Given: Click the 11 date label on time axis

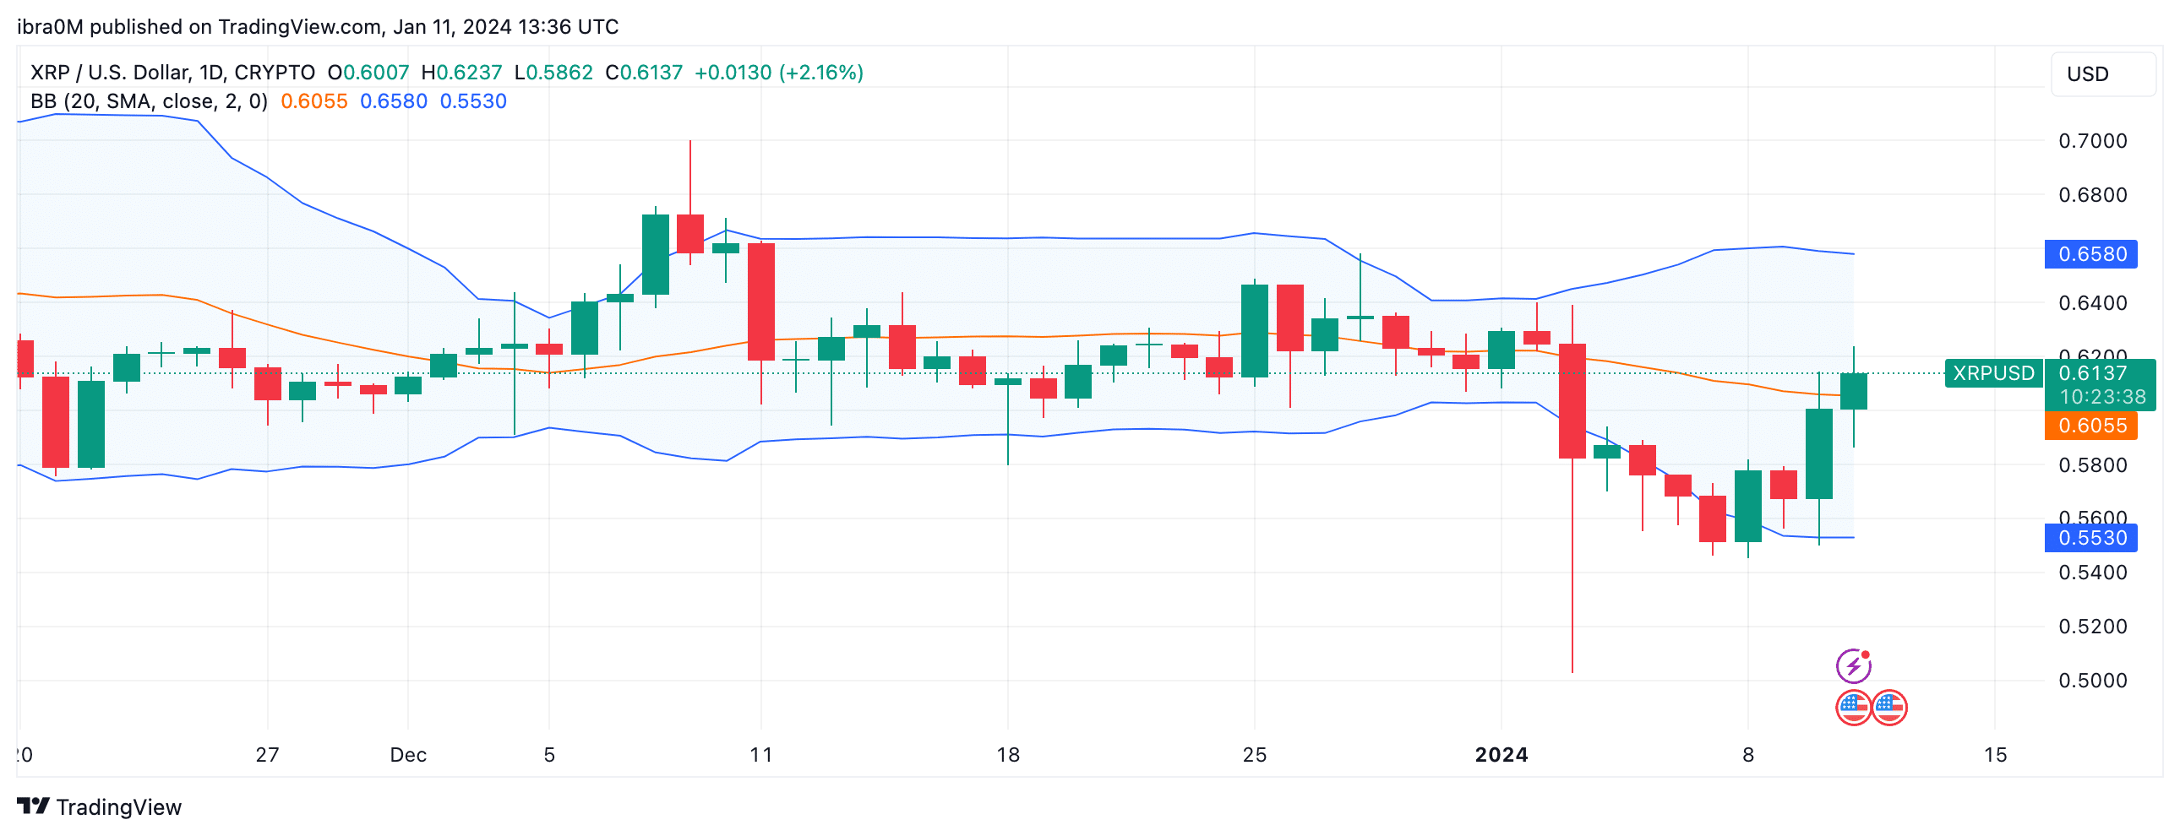Looking at the screenshot, I should click(760, 755).
